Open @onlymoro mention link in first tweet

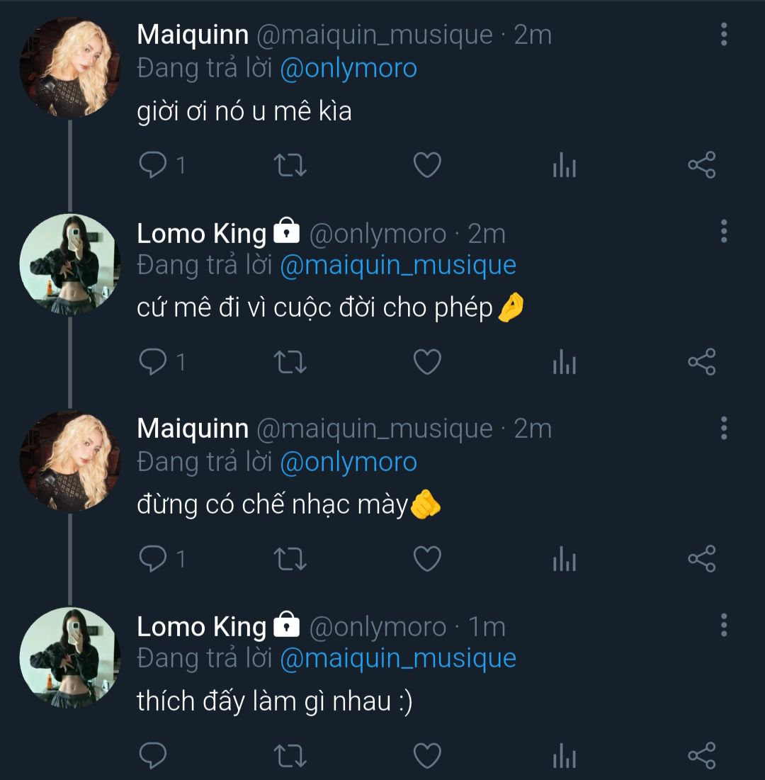(348, 69)
